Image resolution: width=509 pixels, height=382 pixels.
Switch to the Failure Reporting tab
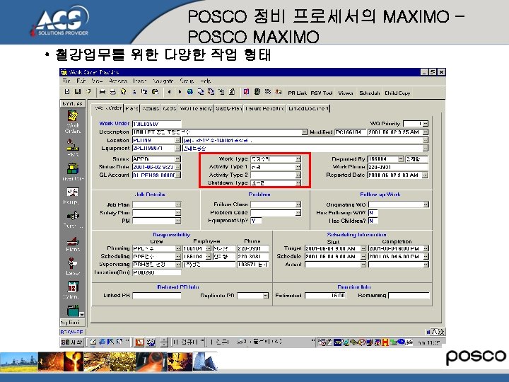coord(265,108)
